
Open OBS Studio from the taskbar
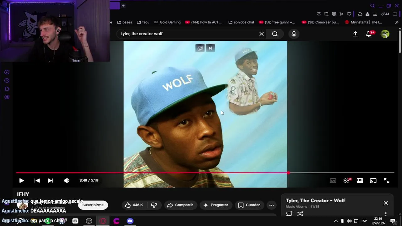point(89,221)
